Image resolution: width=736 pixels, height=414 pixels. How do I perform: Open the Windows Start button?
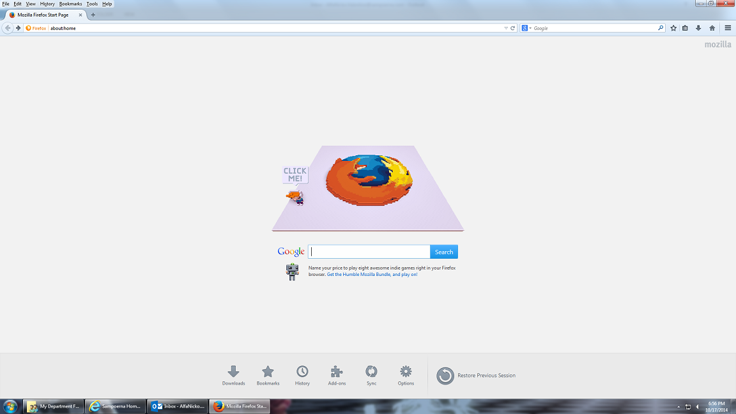(x=10, y=406)
